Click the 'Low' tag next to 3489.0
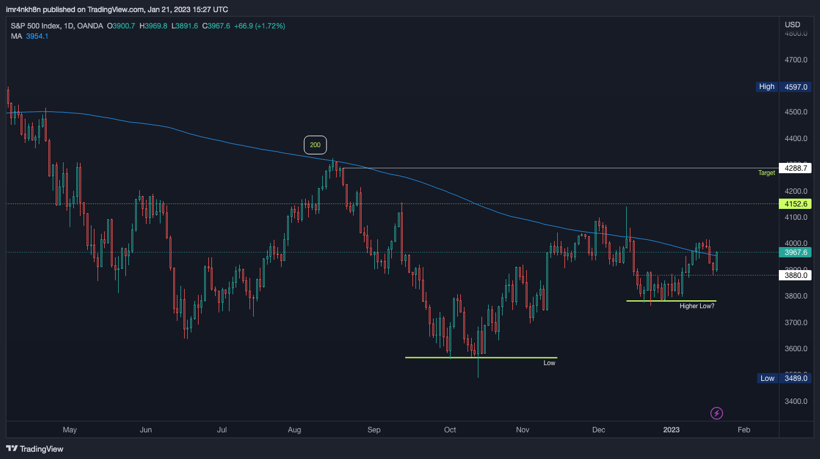The image size is (820, 459). (x=767, y=378)
